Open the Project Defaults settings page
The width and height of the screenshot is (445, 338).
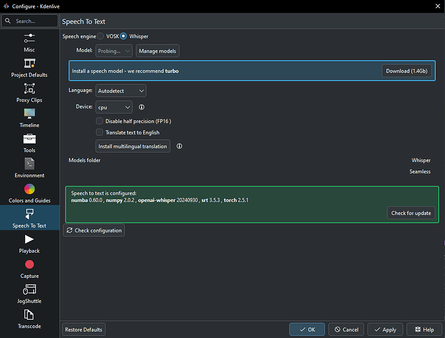click(x=30, y=68)
